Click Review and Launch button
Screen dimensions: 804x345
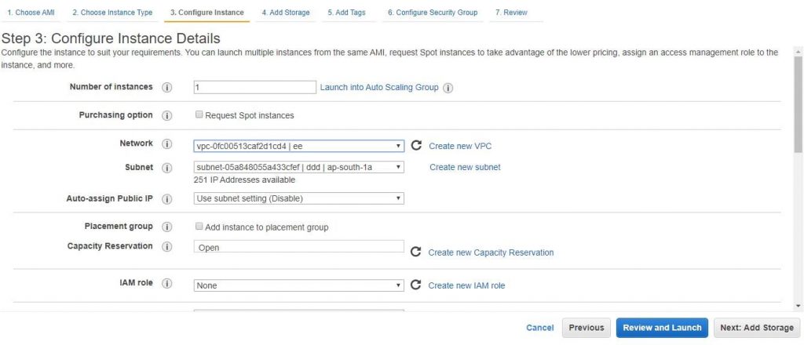pyautogui.click(x=662, y=328)
